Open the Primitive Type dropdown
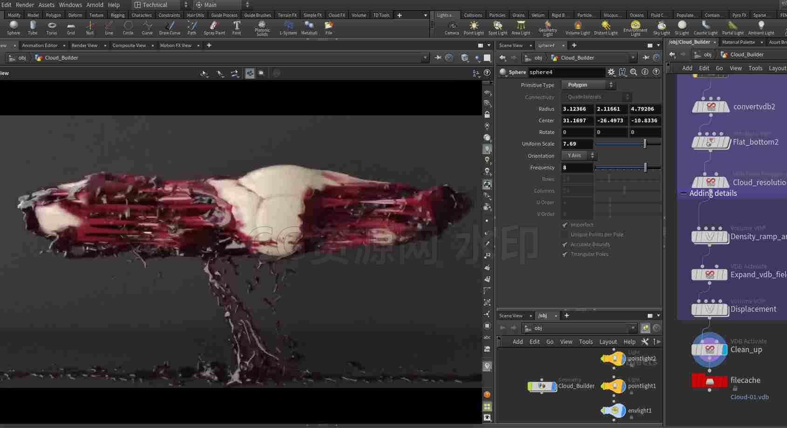Screen dimensions: 787x428 click(589, 85)
